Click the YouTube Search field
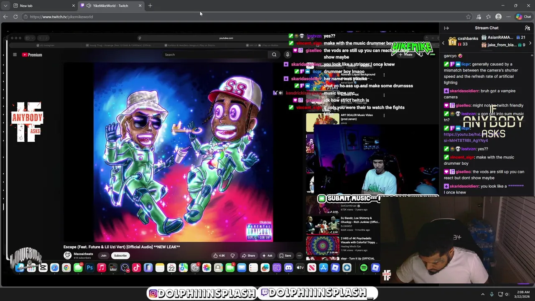Viewport: 535px width, 301px height. tap(215, 55)
